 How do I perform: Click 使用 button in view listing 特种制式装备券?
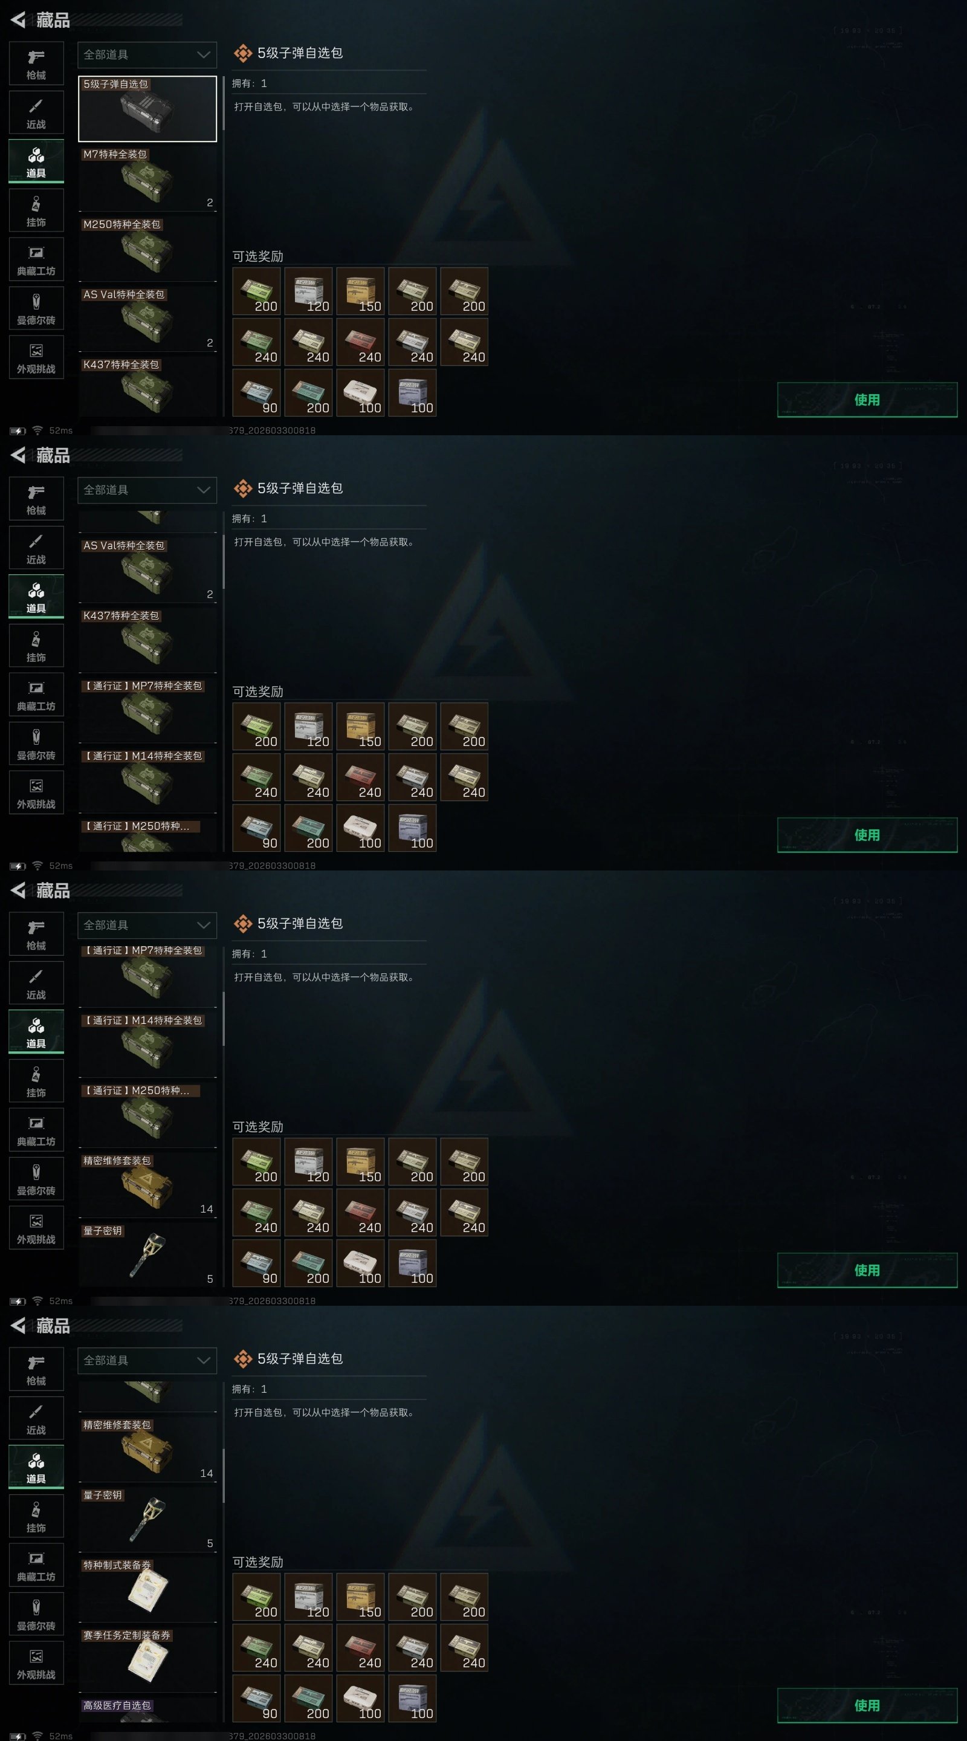point(867,1705)
